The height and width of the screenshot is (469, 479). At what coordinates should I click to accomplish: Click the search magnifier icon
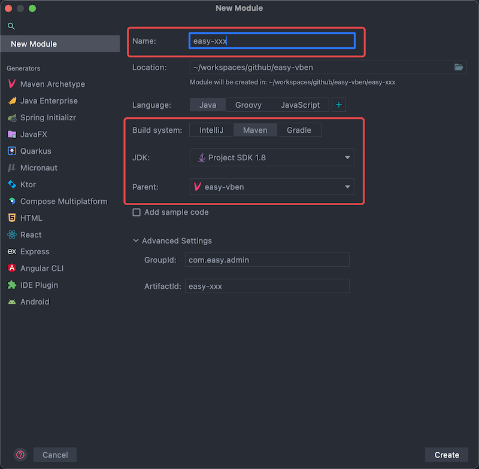[x=11, y=26]
